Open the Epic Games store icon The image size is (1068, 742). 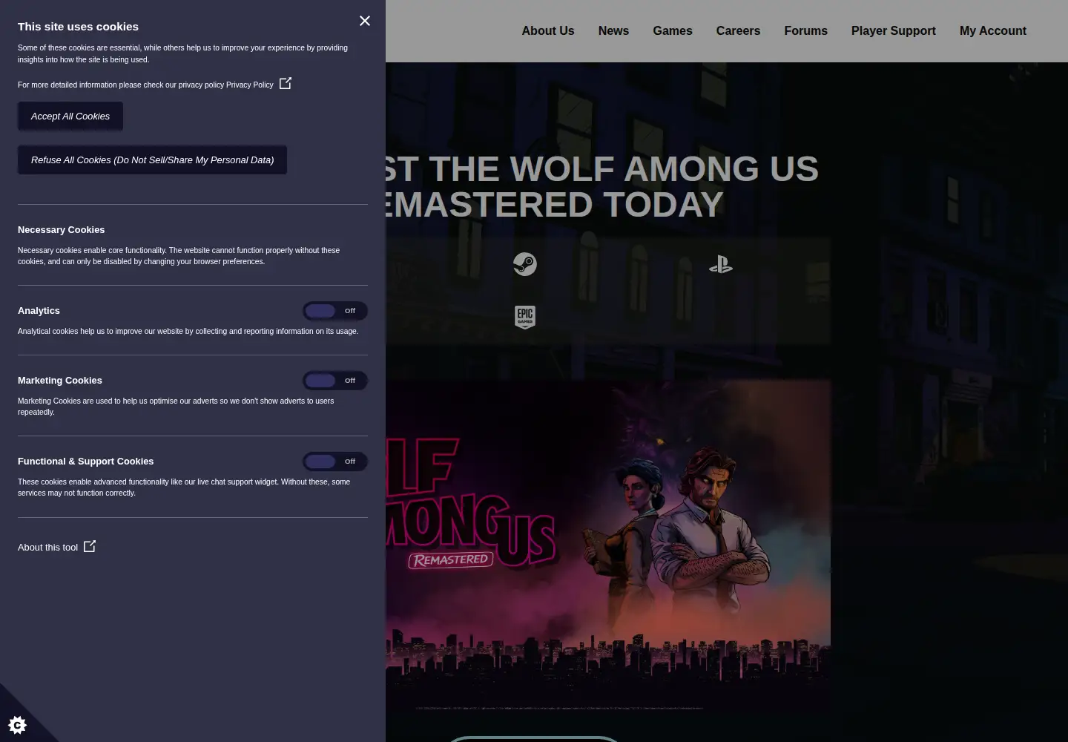tap(525, 317)
